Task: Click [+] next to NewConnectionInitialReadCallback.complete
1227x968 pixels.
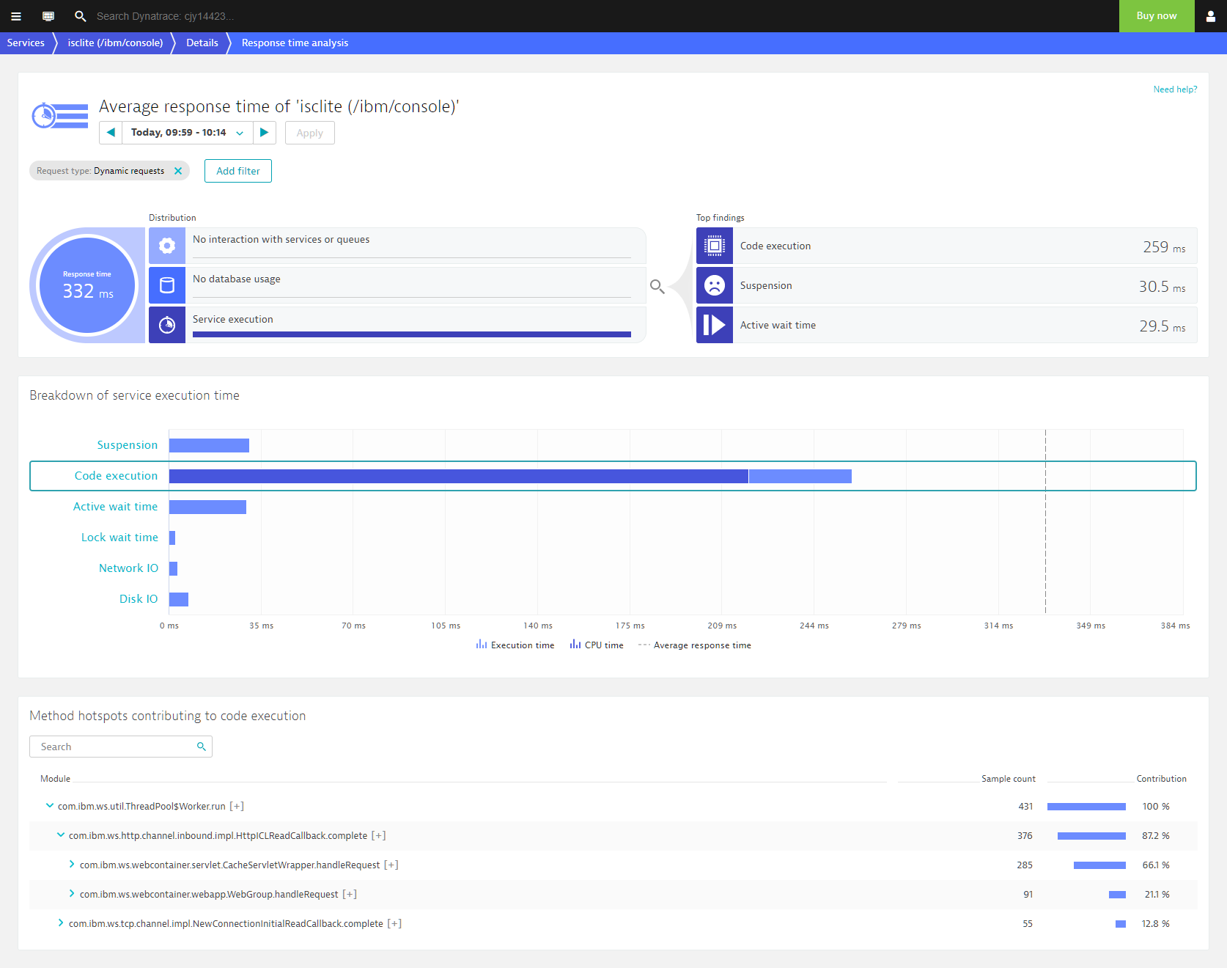Action: point(394,923)
